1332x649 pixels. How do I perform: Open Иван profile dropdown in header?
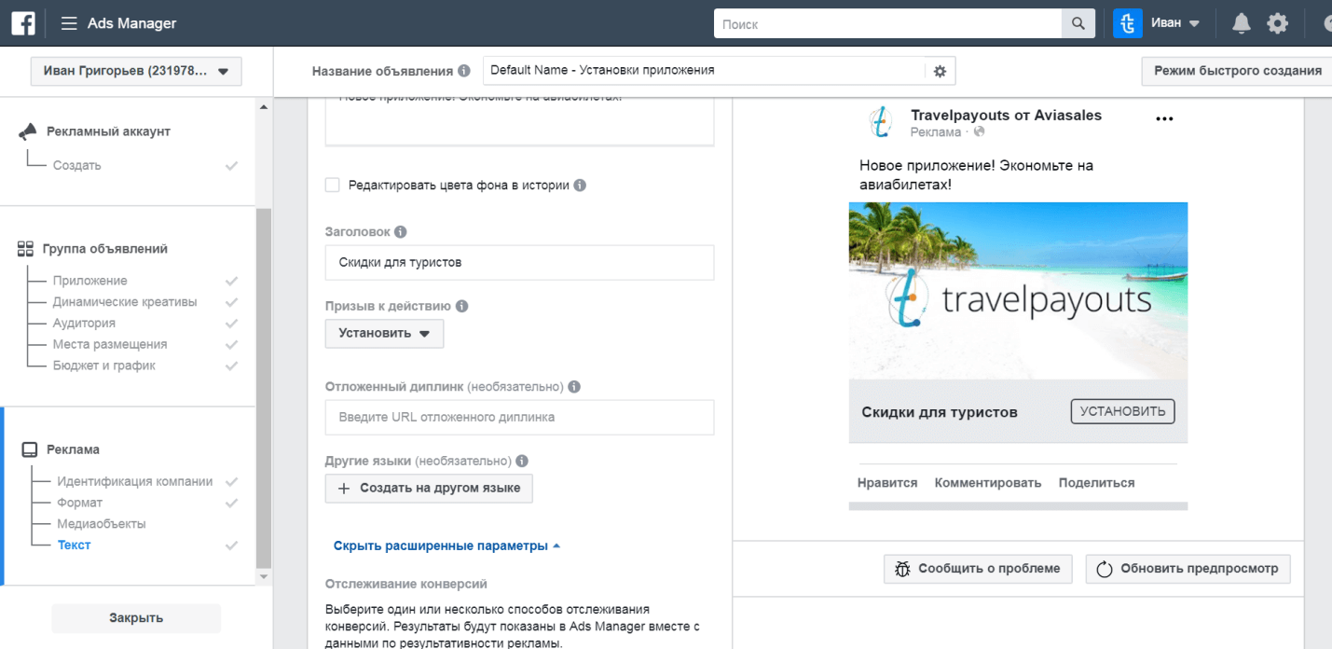(1174, 23)
